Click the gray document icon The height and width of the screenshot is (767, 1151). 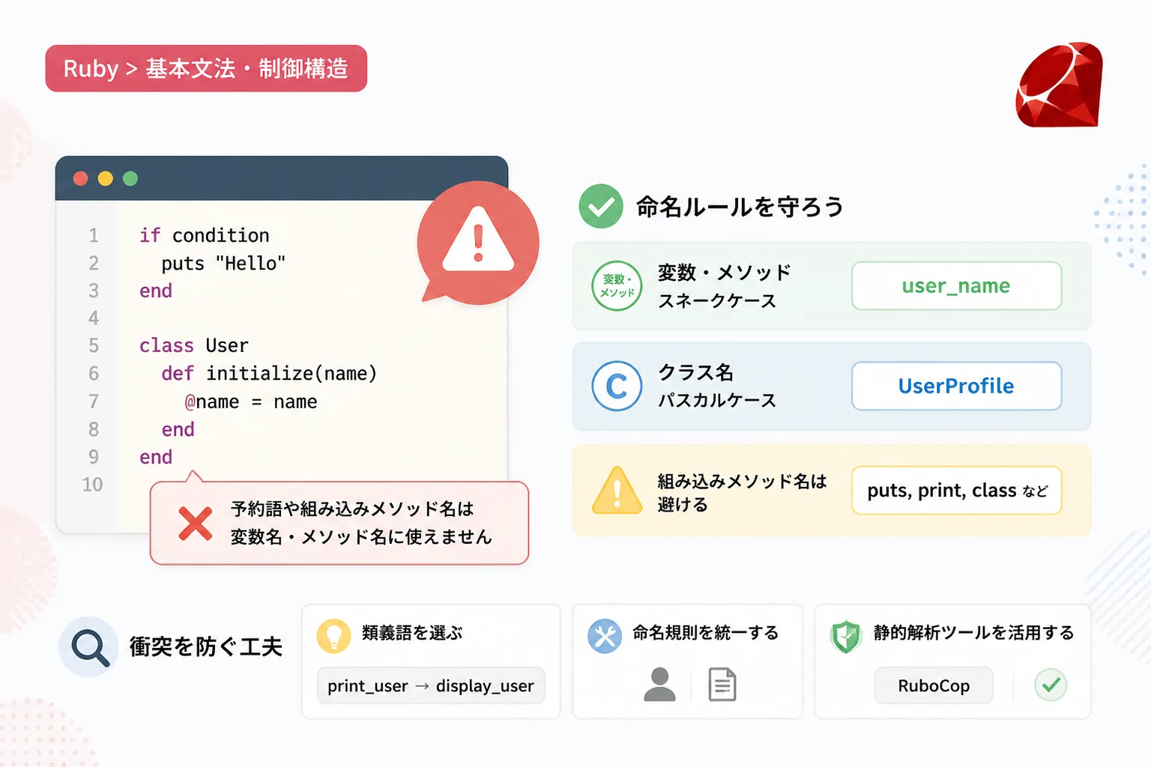click(x=722, y=685)
